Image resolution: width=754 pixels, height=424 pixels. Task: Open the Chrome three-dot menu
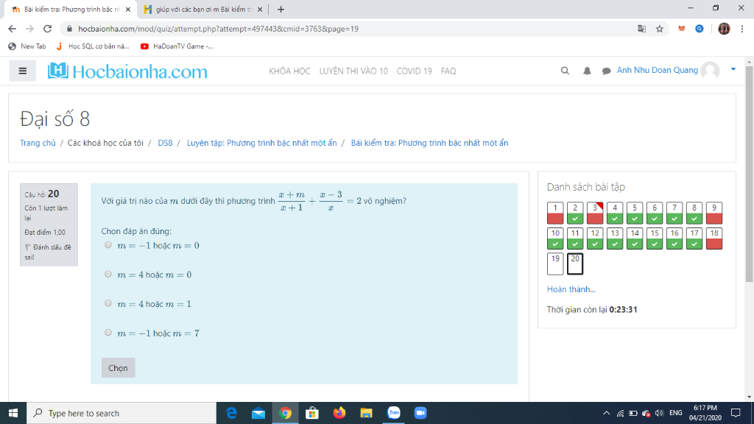click(742, 29)
